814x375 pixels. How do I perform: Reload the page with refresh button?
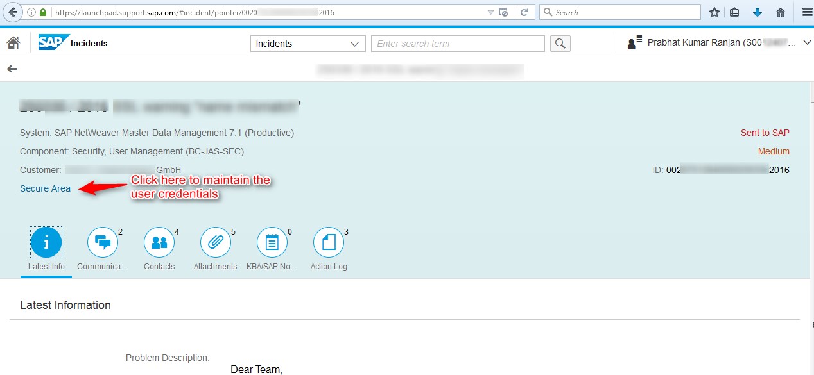pos(524,12)
